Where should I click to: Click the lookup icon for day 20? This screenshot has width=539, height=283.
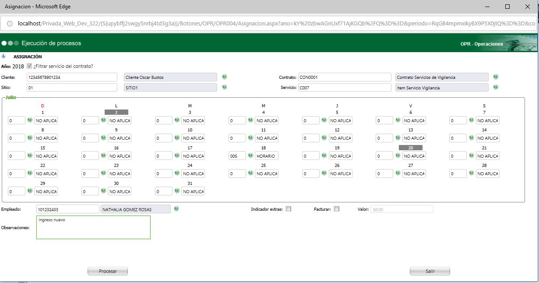tap(398, 155)
